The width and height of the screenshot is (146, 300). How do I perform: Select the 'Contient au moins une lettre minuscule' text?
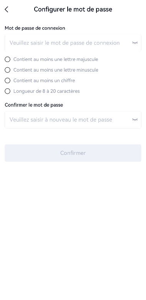tap(56, 70)
